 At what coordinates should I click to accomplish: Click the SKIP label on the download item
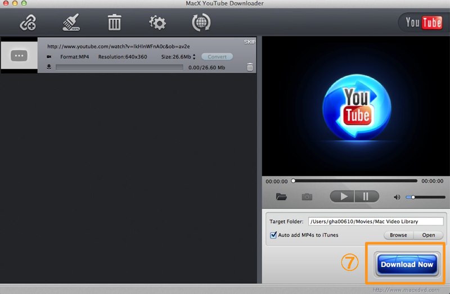250,42
